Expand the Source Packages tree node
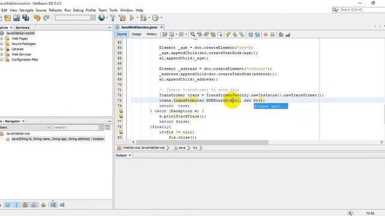 click(2, 44)
